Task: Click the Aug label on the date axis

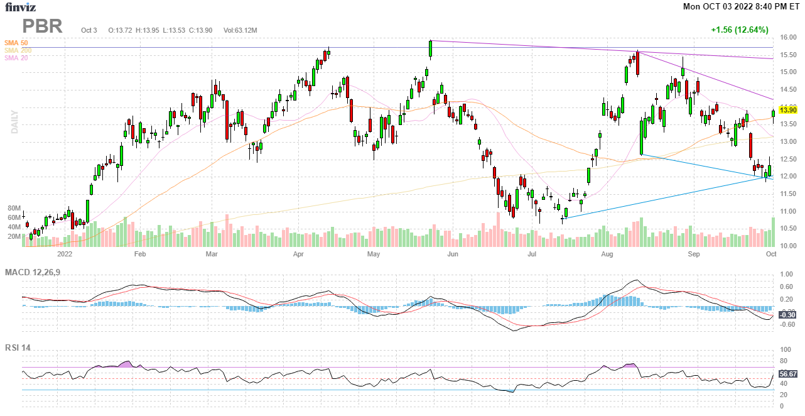Action: coord(607,255)
